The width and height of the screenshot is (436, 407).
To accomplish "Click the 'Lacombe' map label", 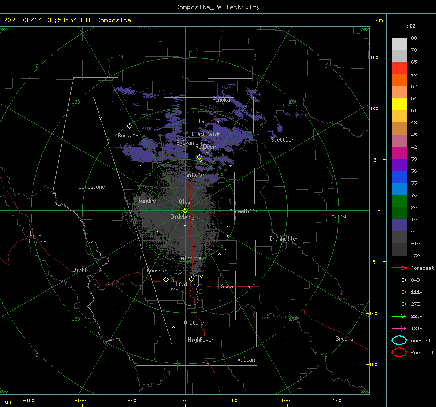I will tap(209, 121).
